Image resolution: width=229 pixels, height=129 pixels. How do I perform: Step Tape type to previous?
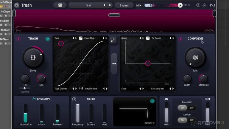tap(73, 38)
